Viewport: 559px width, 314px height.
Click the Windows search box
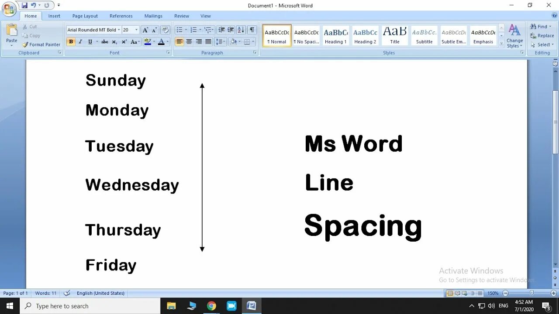[90, 306]
